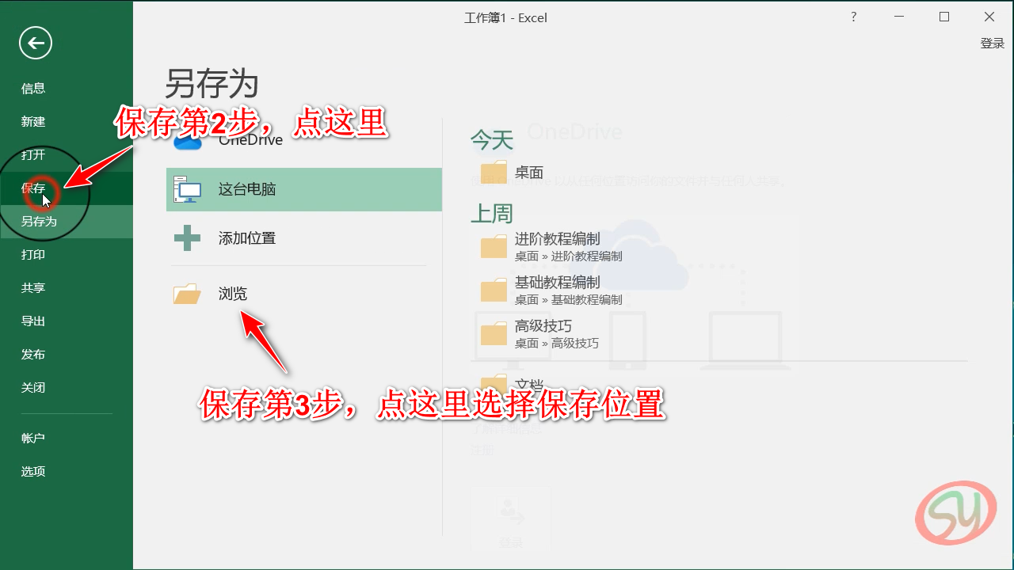Open Excel 选项 from sidebar
1014x570 pixels.
[67, 472]
